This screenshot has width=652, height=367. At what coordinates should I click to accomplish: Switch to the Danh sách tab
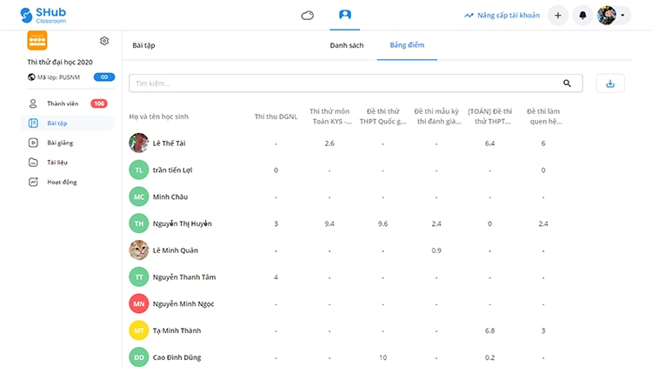coord(347,45)
